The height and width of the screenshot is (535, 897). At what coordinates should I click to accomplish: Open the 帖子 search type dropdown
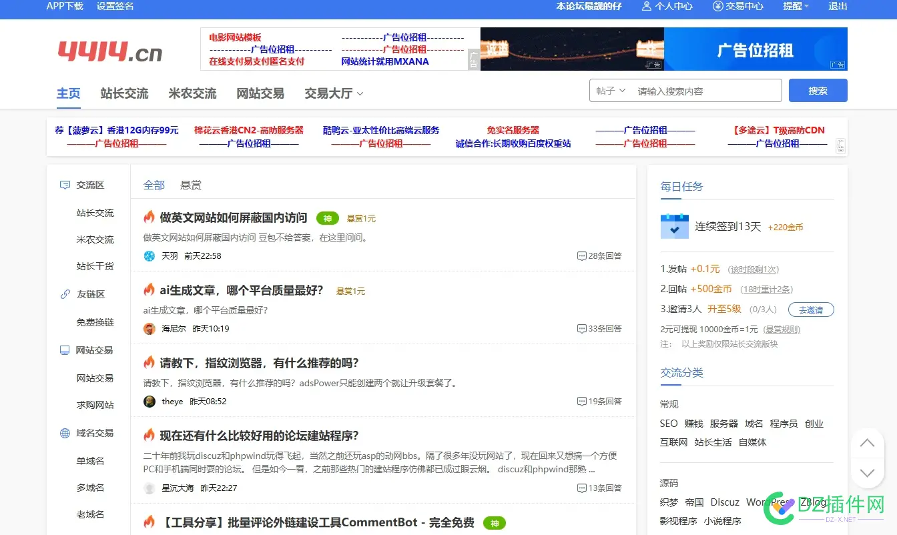click(x=610, y=90)
